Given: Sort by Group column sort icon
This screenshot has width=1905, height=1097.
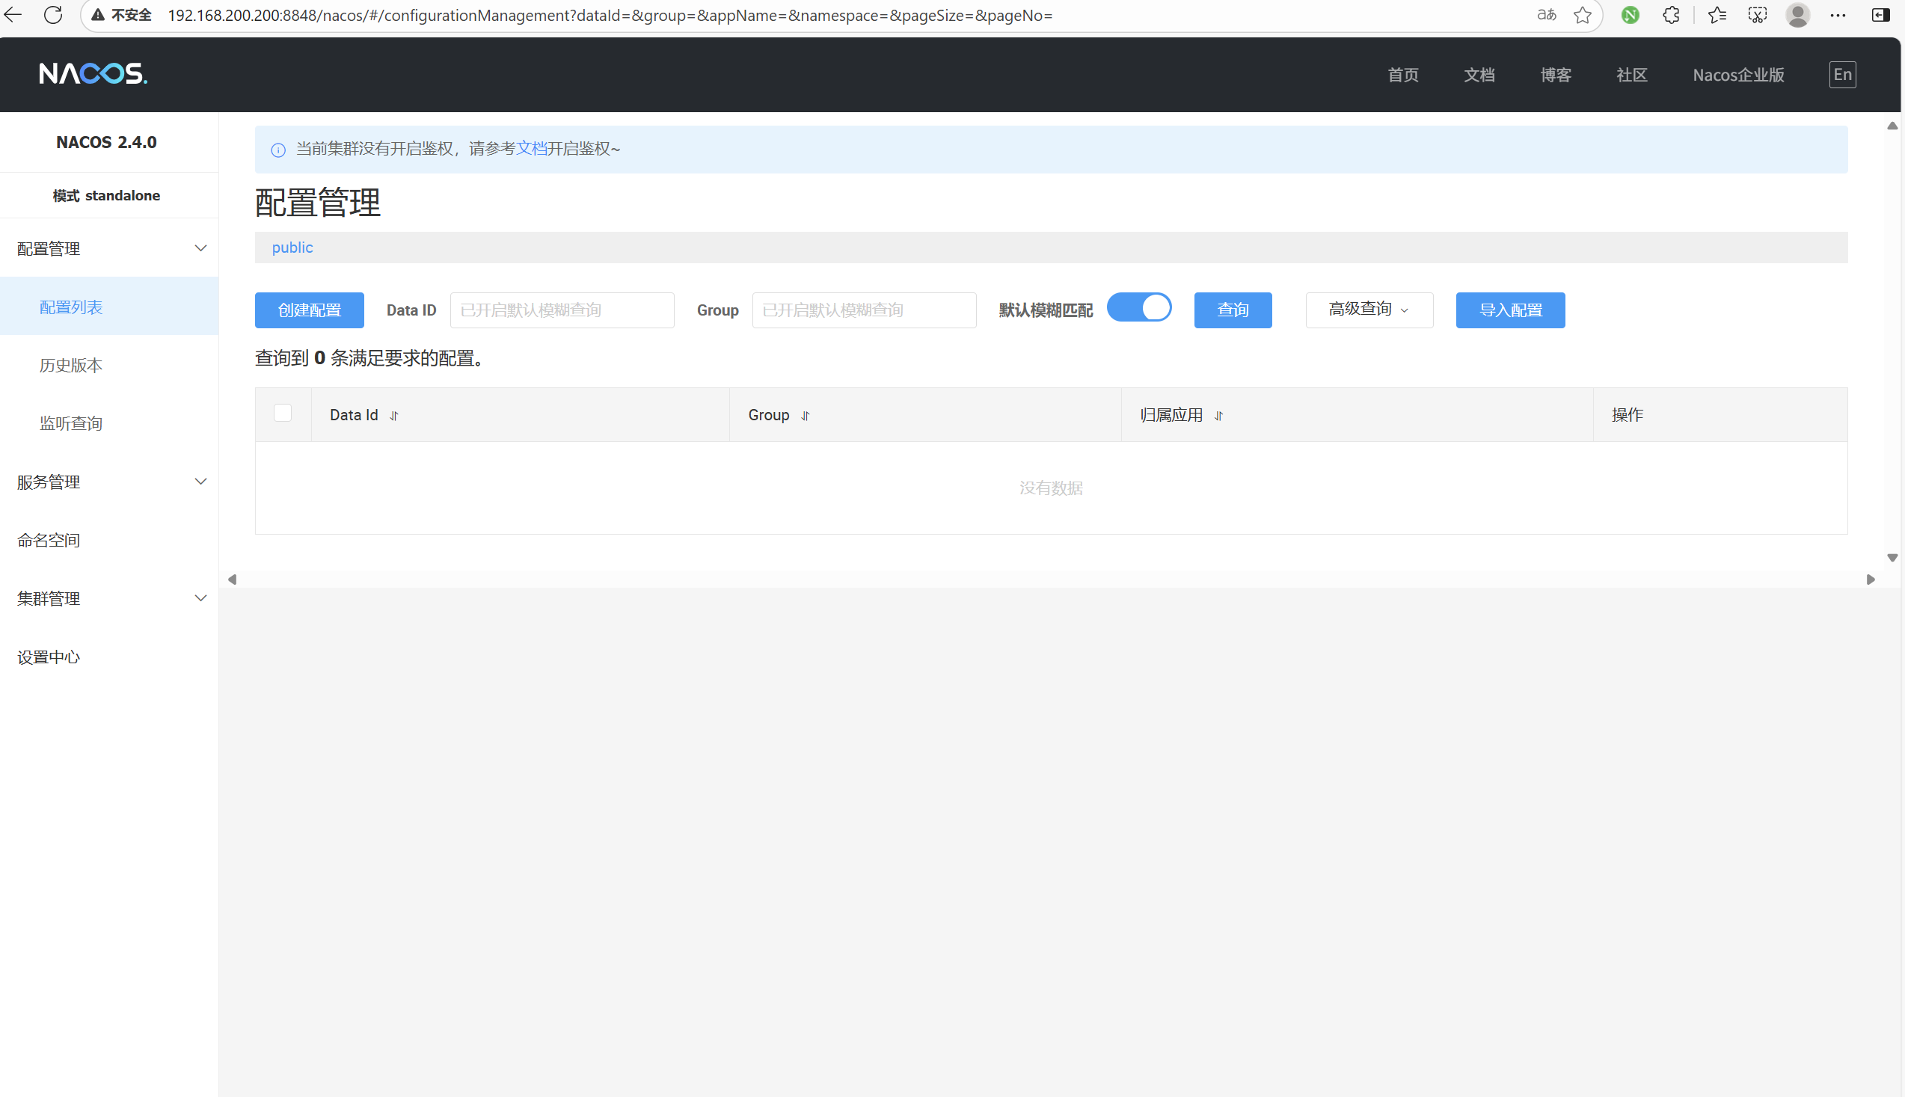Looking at the screenshot, I should 806,416.
